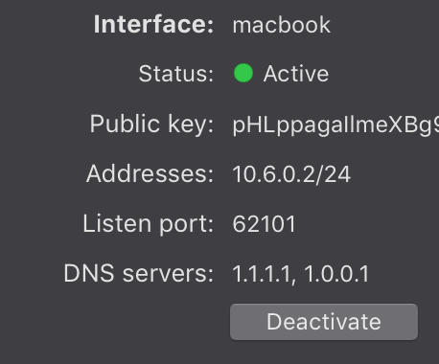Click the green Active status indicator
Image resolution: width=439 pixels, height=364 pixels.
coord(243,73)
